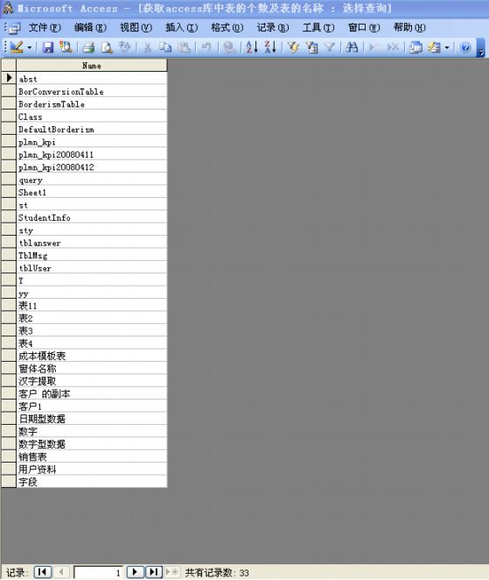Click the Database Window icon

416,47
